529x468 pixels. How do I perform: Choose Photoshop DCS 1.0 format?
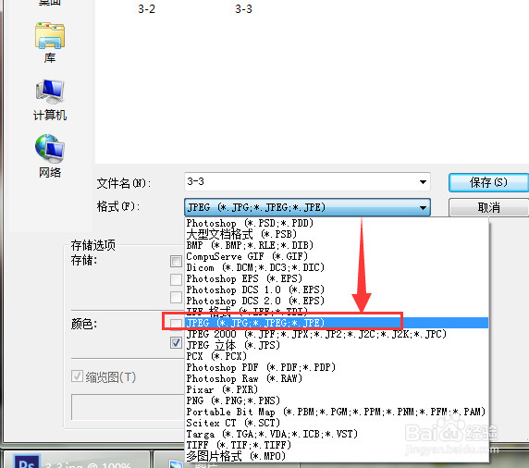click(x=337, y=289)
